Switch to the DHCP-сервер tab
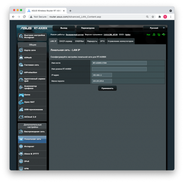 click(x=66, y=41)
